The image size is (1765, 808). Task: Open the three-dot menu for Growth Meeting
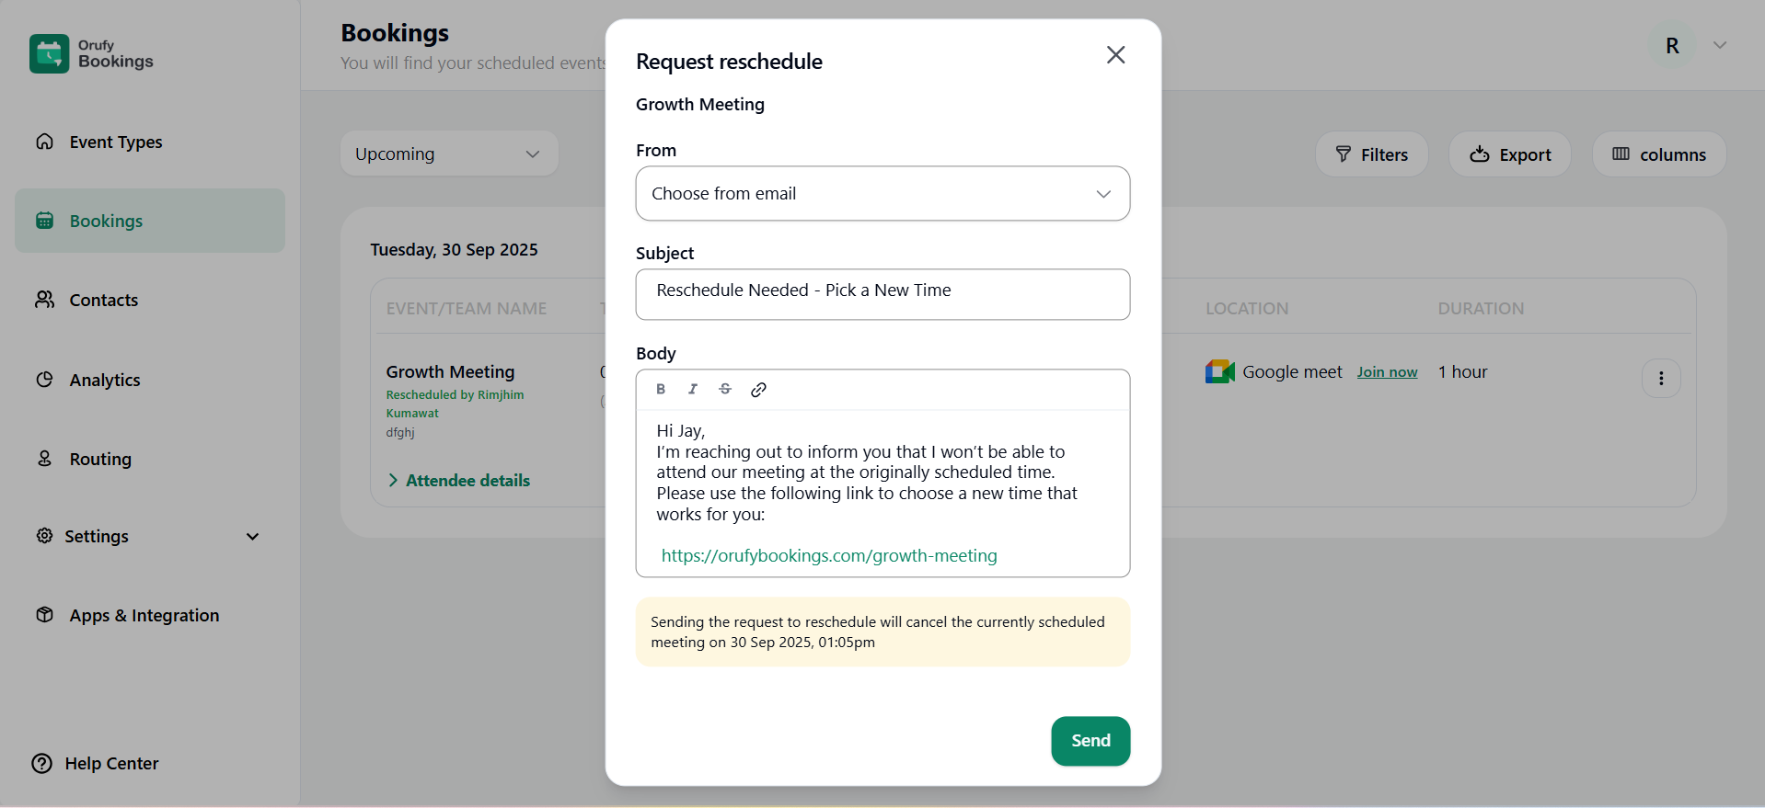pos(1660,379)
